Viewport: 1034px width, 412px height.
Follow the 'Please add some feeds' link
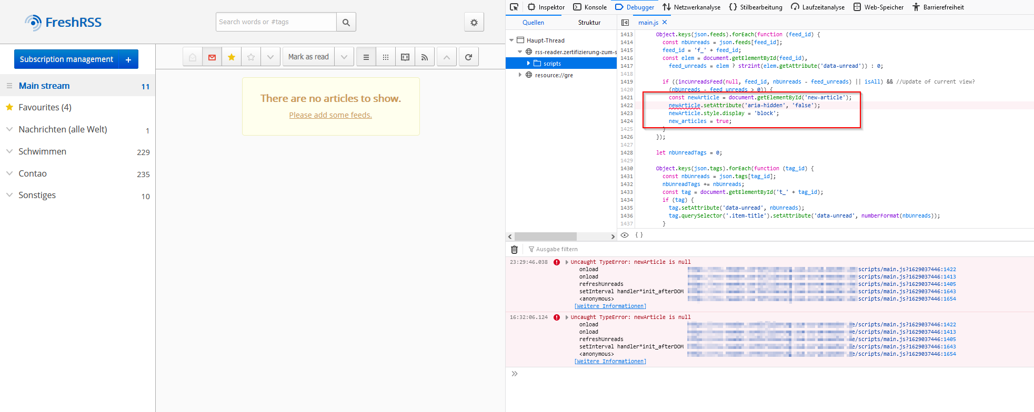tap(330, 115)
